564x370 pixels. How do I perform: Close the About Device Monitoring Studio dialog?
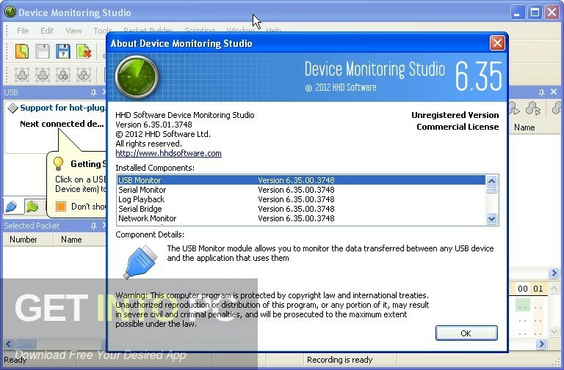click(497, 43)
